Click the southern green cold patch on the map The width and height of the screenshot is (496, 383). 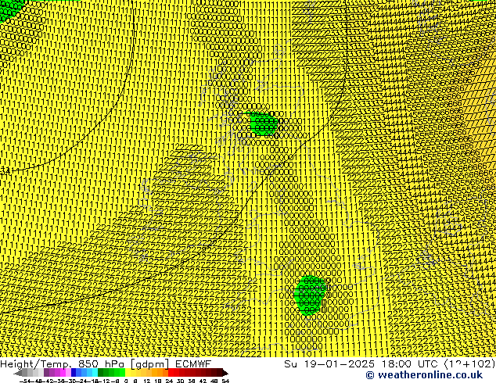pos(309,295)
